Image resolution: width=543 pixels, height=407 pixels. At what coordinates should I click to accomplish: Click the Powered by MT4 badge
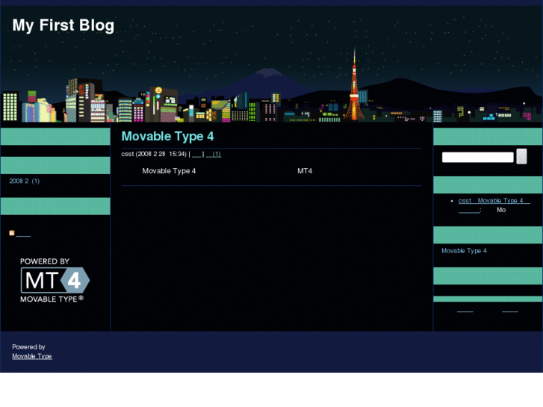coord(55,280)
